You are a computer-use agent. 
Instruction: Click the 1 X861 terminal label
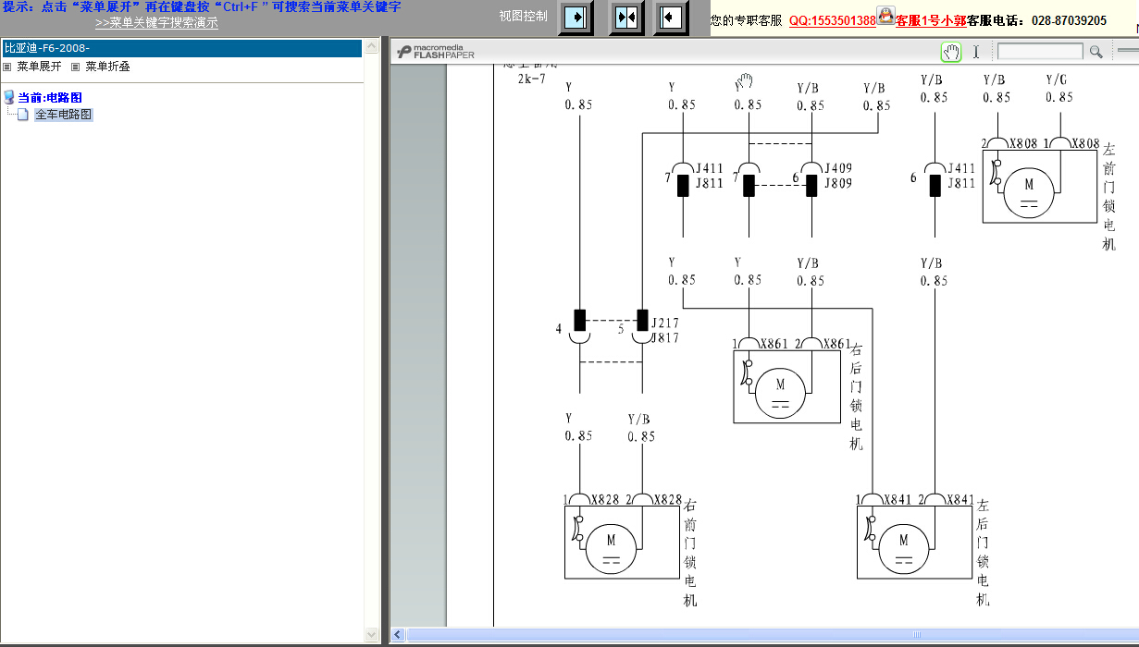click(761, 344)
